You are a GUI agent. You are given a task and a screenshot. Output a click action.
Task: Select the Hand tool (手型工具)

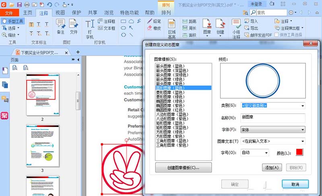[x=13, y=21]
